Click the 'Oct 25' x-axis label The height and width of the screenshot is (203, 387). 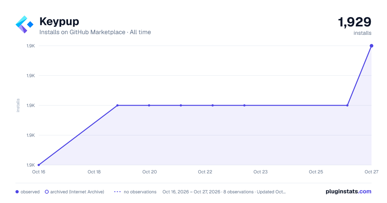click(316, 172)
